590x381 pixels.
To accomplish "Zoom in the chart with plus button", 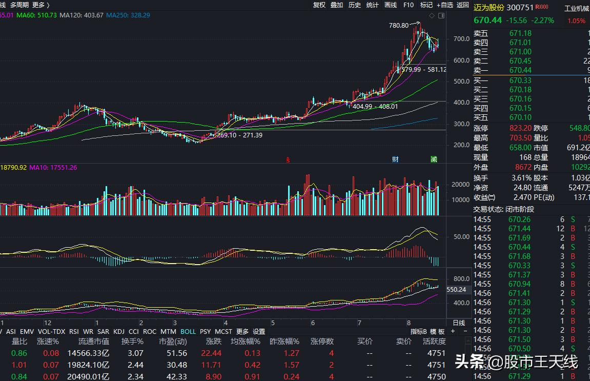I will pos(453,331).
